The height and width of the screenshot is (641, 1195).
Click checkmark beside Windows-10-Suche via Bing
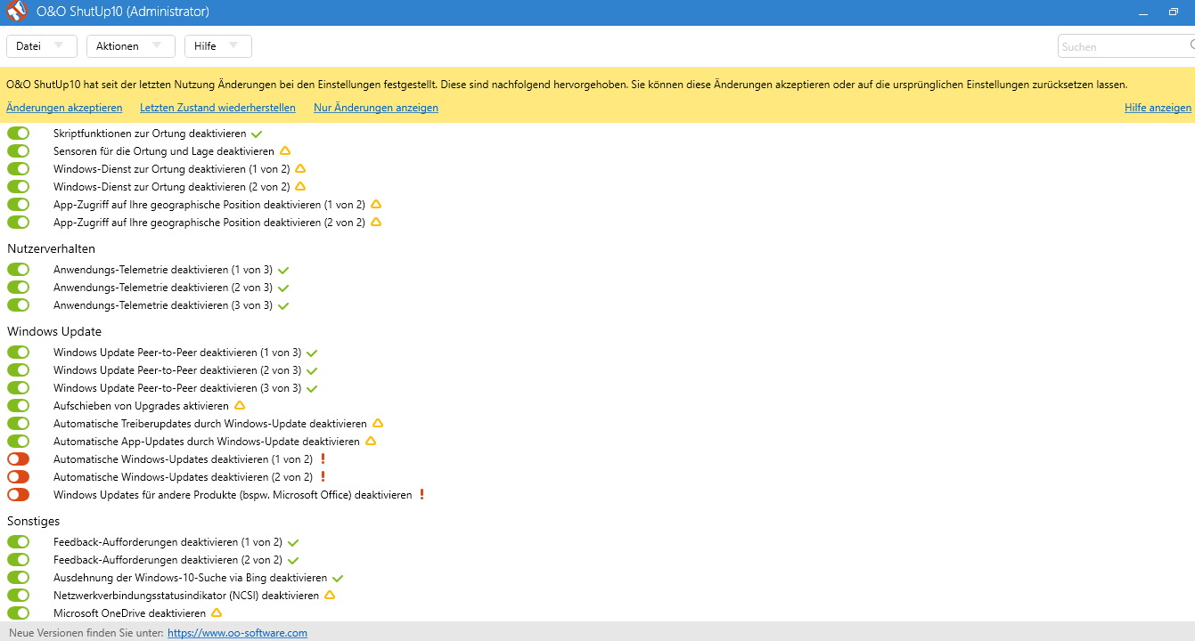pos(338,578)
